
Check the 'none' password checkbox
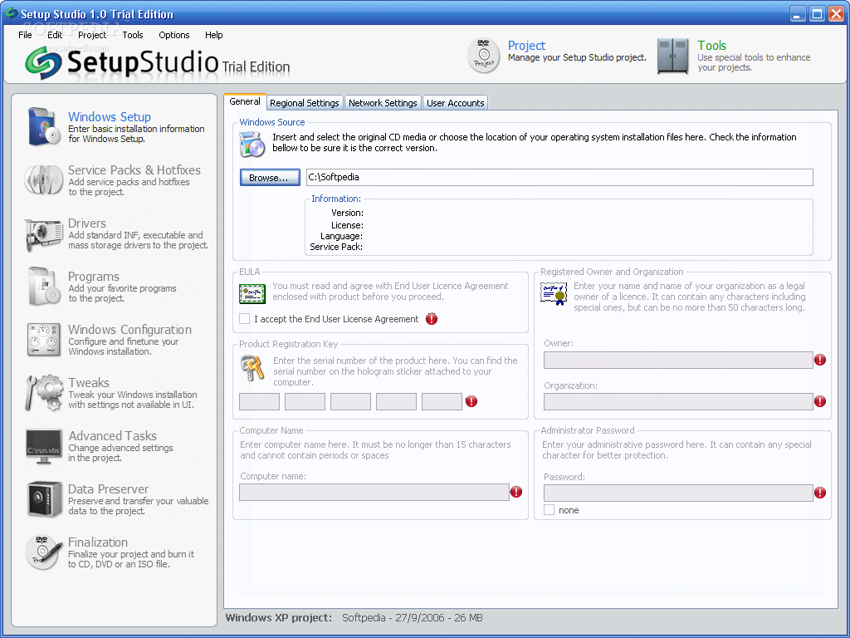550,510
